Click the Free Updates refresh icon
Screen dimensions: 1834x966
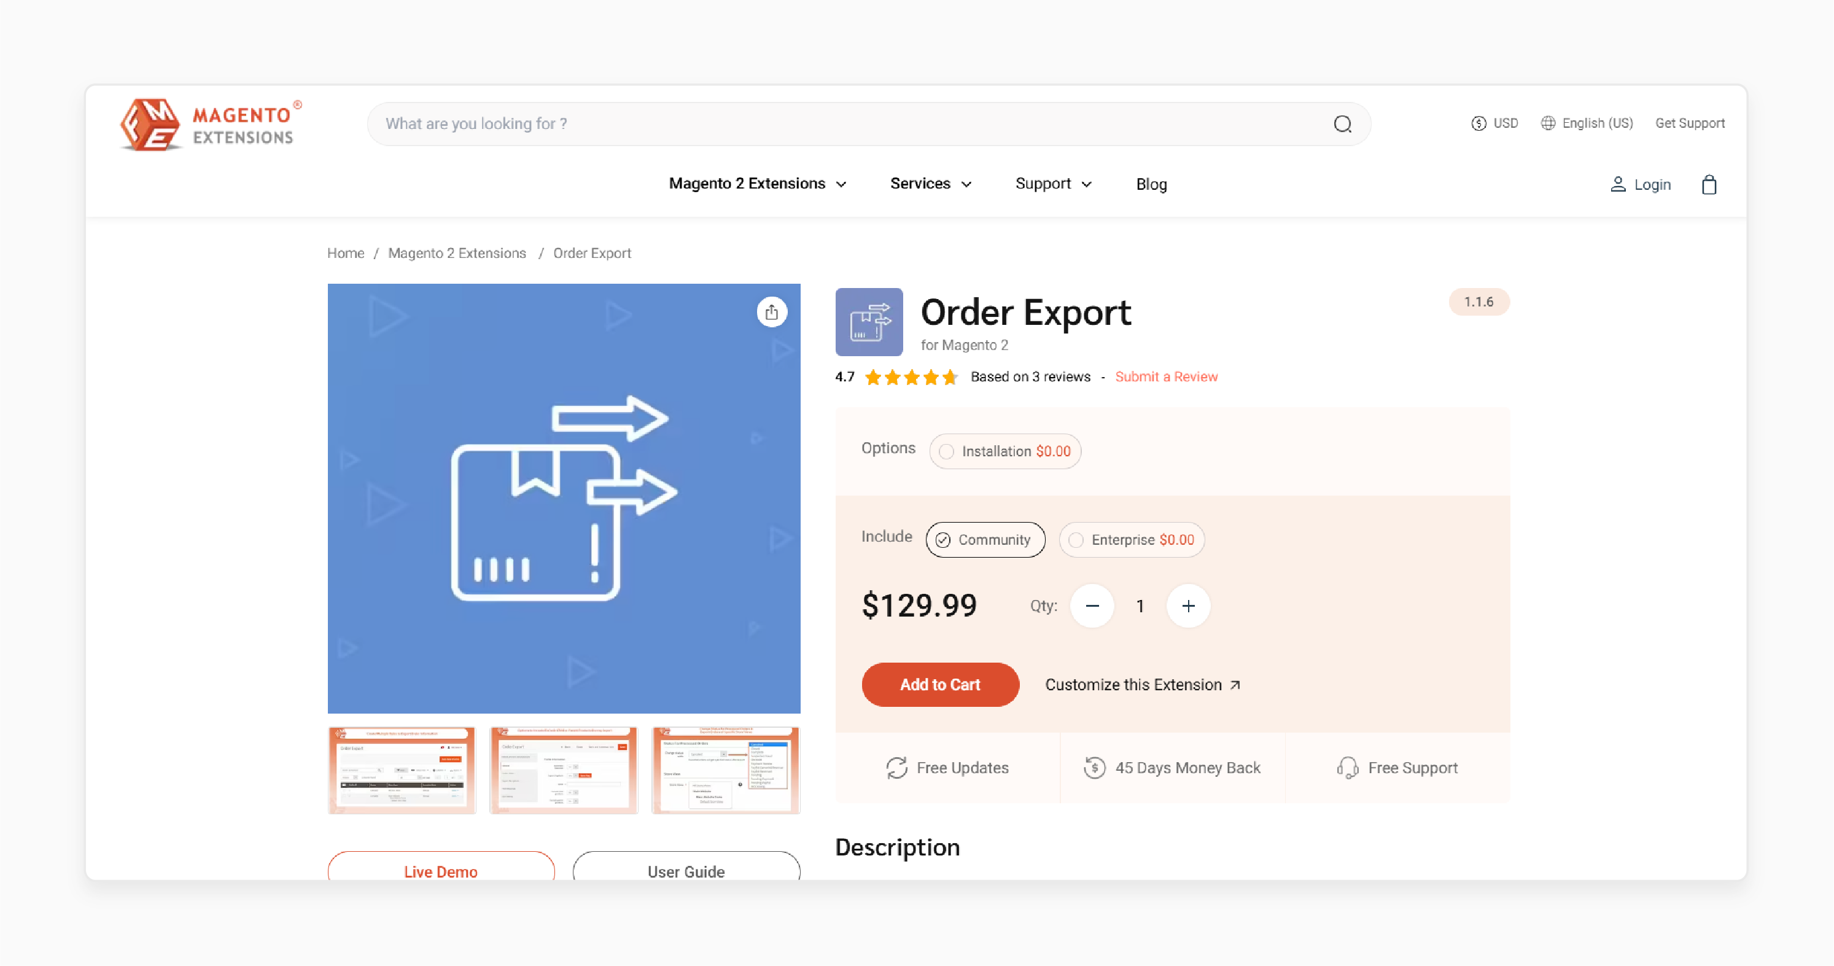pyautogui.click(x=896, y=768)
